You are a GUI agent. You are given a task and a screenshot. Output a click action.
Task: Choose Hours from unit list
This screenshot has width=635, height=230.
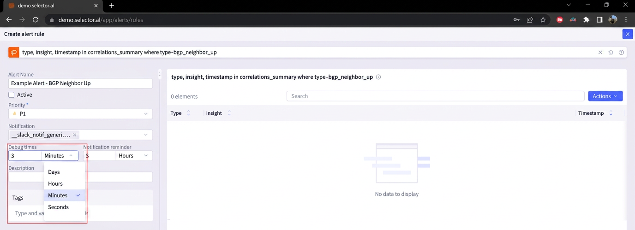pos(65,183)
